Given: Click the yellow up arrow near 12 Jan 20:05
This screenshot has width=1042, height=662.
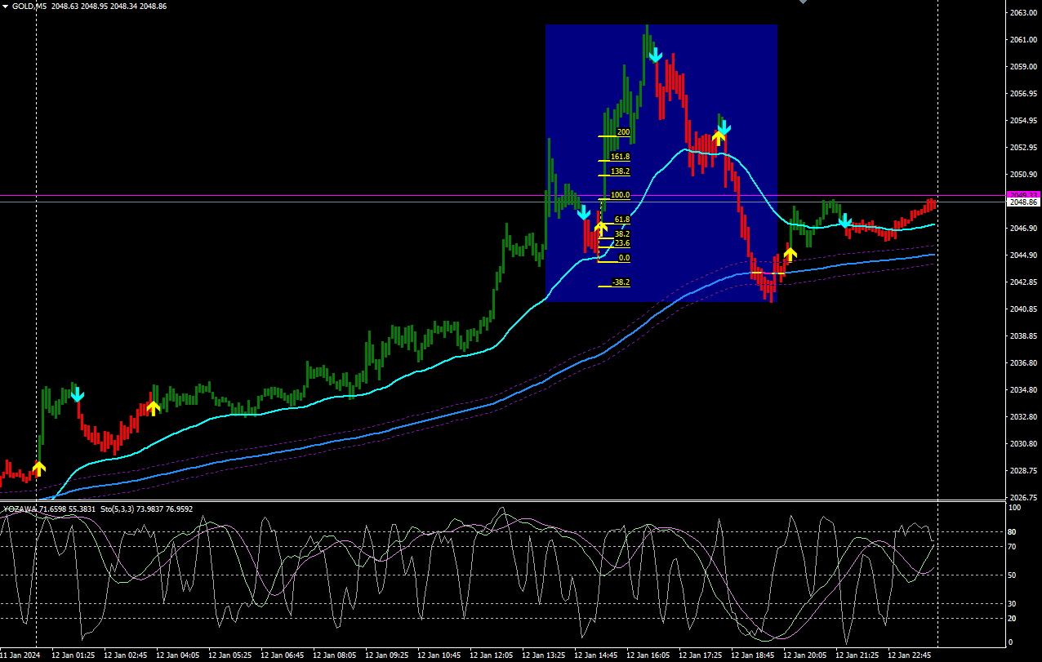Looking at the screenshot, I should [x=790, y=254].
